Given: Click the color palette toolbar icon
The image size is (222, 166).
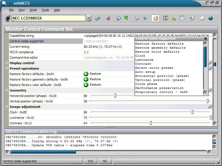Looking at the screenshot, I should (137, 18).
